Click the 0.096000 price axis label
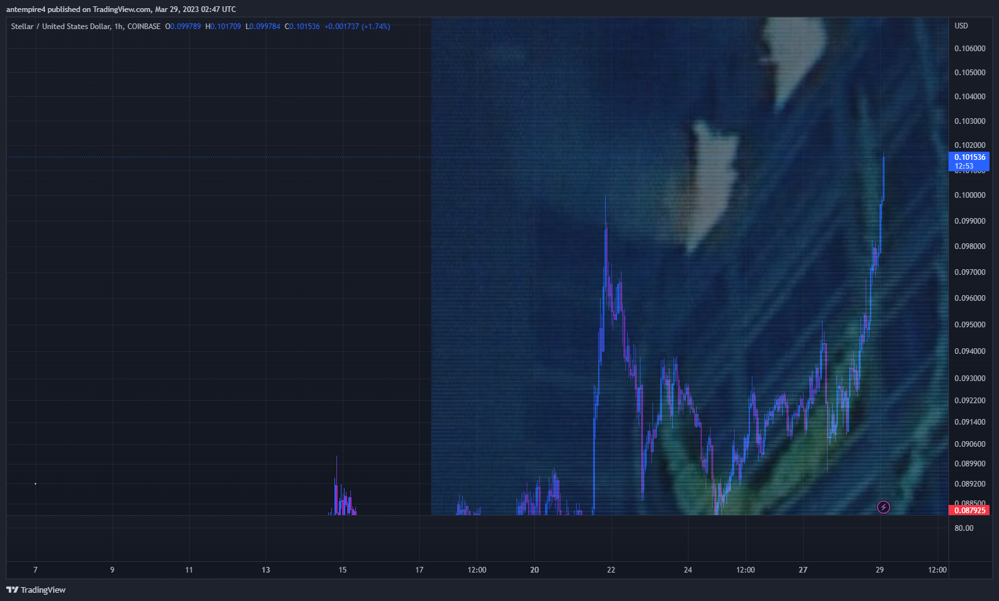The image size is (999, 601). [970, 298]
